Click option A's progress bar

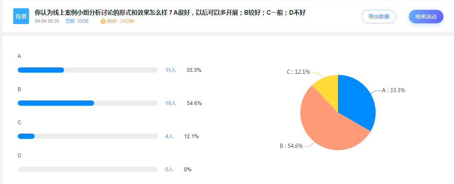(x=88, y=70)
